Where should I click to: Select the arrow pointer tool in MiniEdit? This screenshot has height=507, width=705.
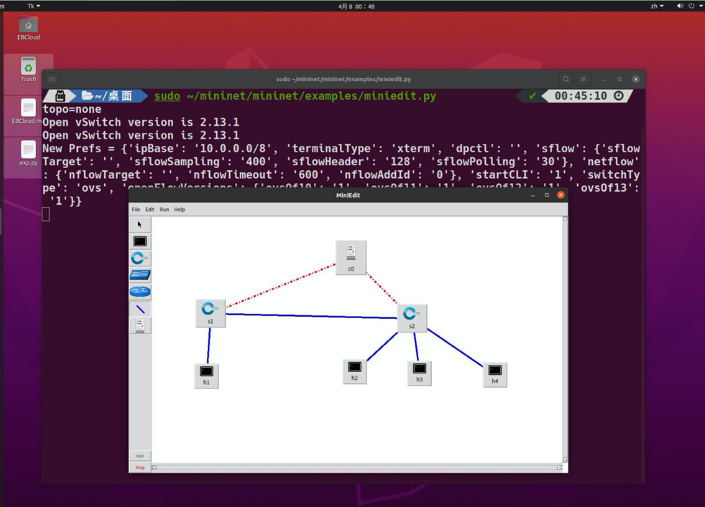tap(139, 224)
